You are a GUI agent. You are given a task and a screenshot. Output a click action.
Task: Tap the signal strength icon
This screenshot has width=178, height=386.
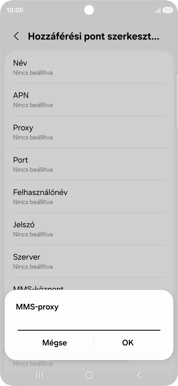coord(158,10)
